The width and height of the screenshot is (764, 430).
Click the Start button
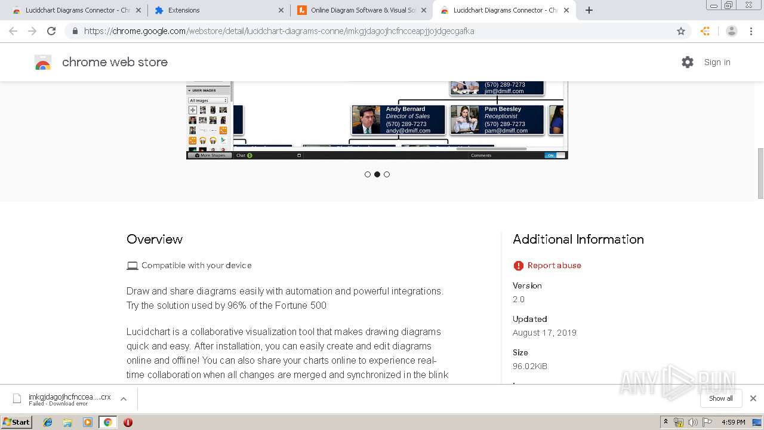[17, 422]
